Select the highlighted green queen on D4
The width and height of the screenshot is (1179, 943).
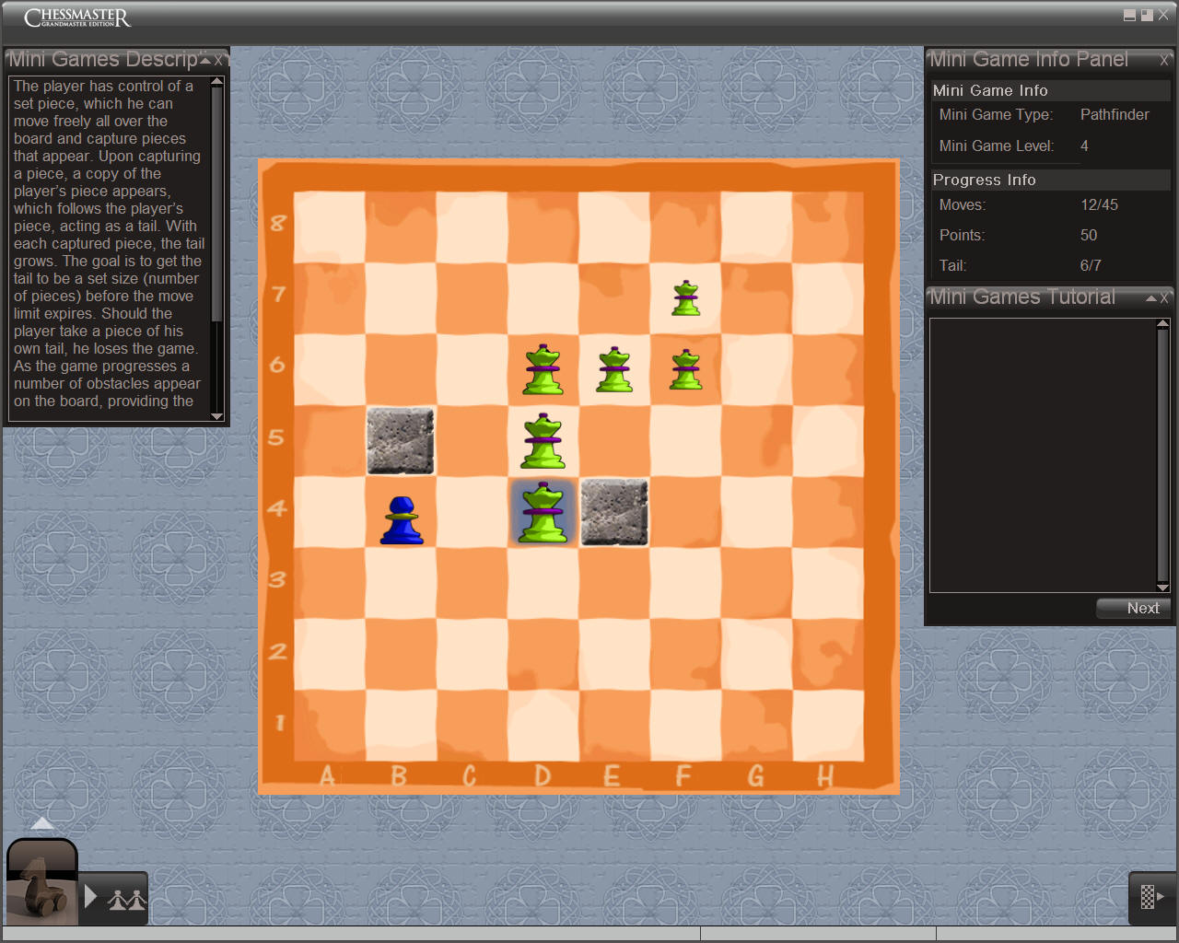[543, 513]
